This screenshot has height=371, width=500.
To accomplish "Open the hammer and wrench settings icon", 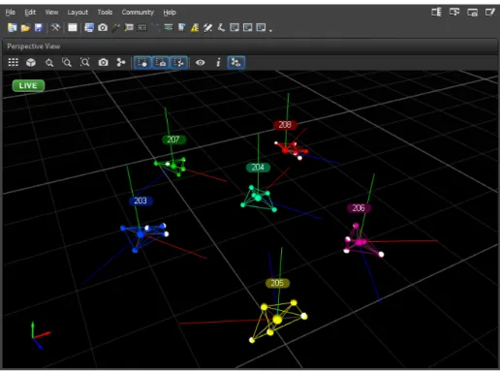I will [55, 28].
